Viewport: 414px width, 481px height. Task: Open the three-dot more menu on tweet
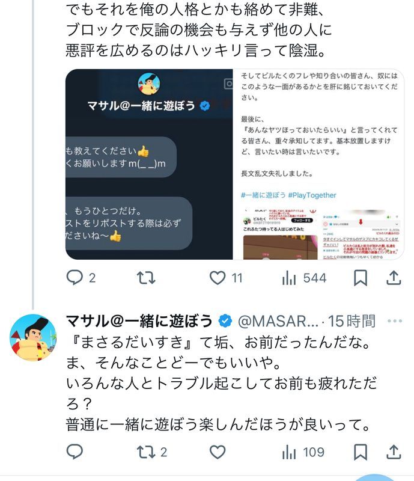[395, 321]
